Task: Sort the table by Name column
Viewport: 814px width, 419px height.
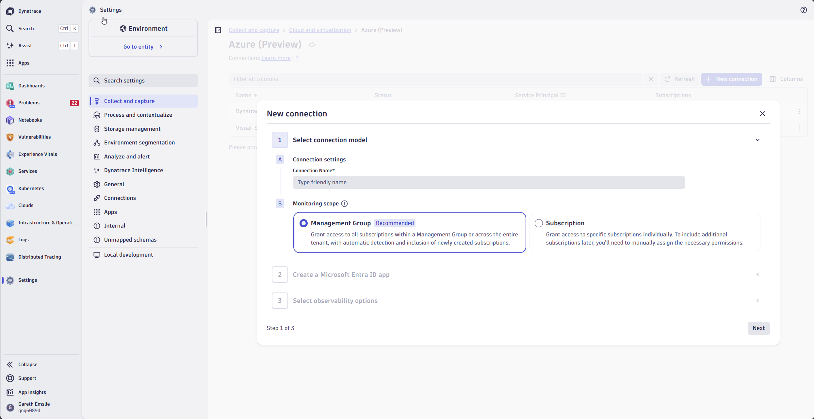Action: coord(247,95)
